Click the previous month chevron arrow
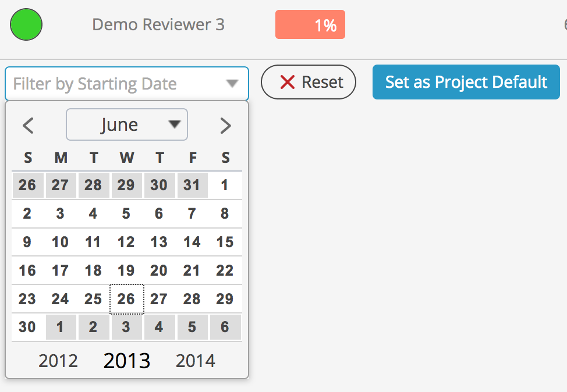Screen dimensions: 567x392 (x=28, y=124)
